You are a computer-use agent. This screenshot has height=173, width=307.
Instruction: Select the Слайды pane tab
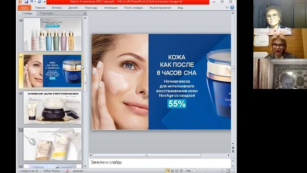click(x=27, y=13)
